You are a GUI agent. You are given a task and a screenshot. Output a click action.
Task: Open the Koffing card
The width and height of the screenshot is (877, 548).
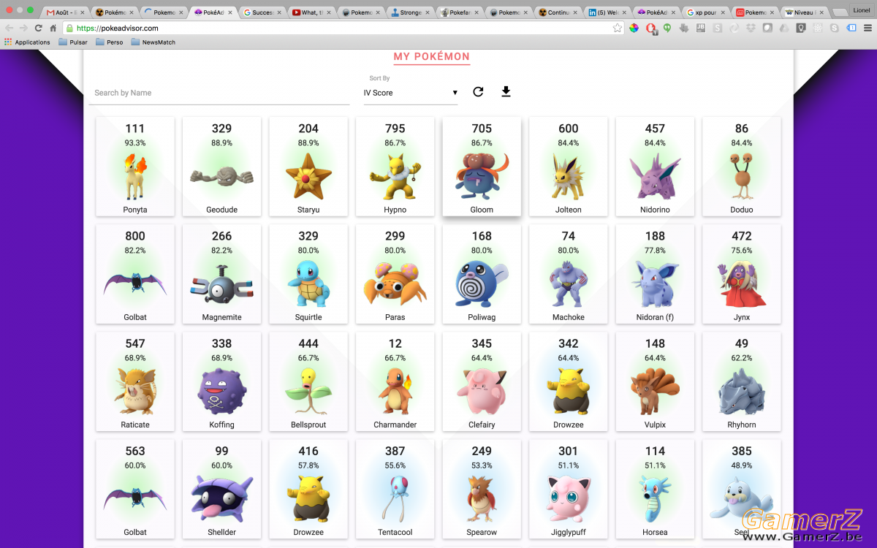[x=221, y=381]
